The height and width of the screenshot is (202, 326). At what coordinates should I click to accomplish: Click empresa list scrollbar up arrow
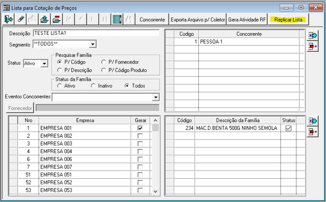(155, 120)
